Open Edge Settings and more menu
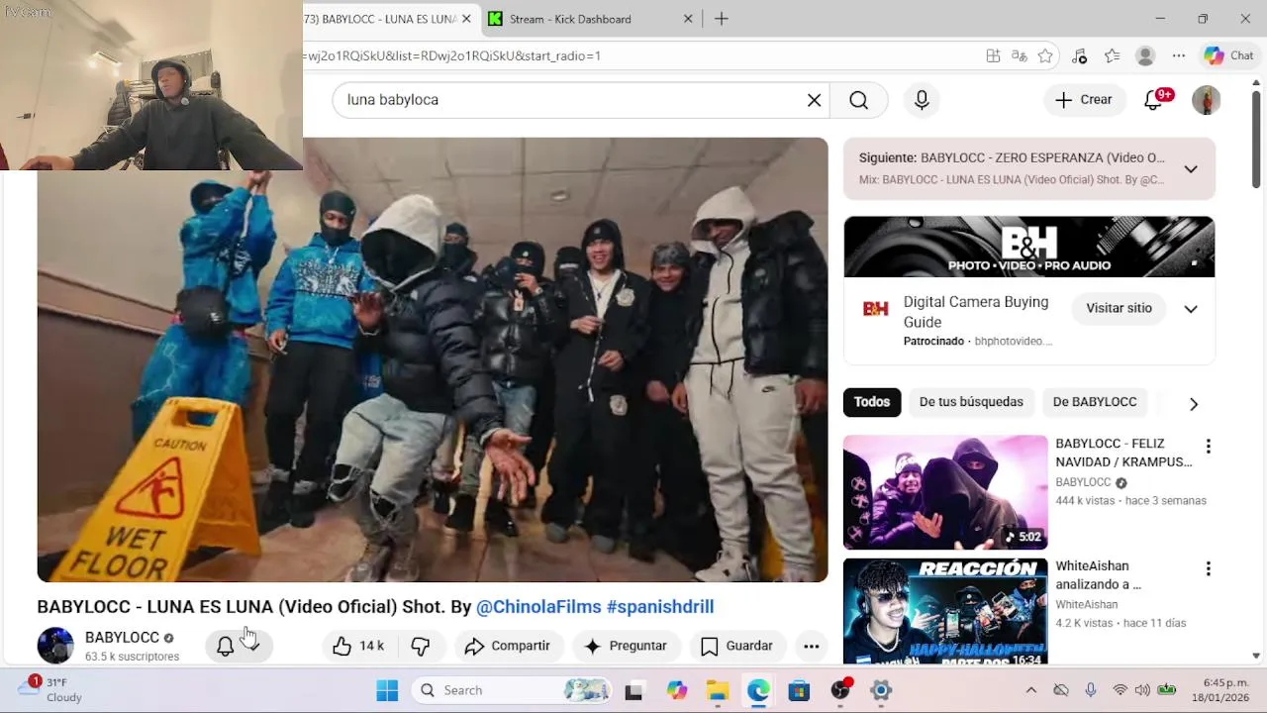The image size is (1267, 713). (x=1178, y=56)
